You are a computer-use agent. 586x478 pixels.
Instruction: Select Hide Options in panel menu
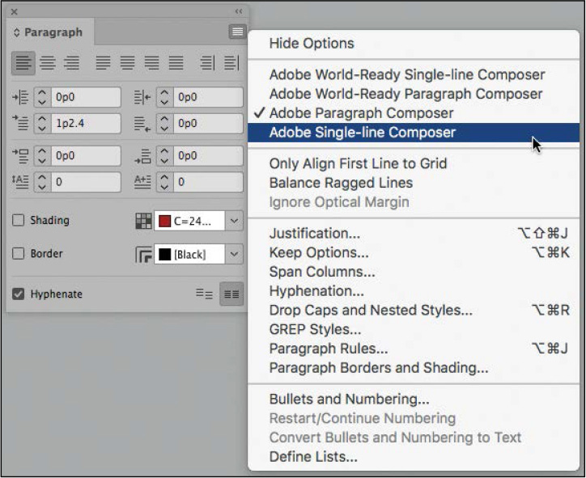click(x=414, y=44)
